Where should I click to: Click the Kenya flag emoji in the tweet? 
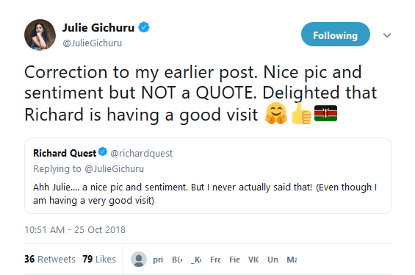[325, 113]
